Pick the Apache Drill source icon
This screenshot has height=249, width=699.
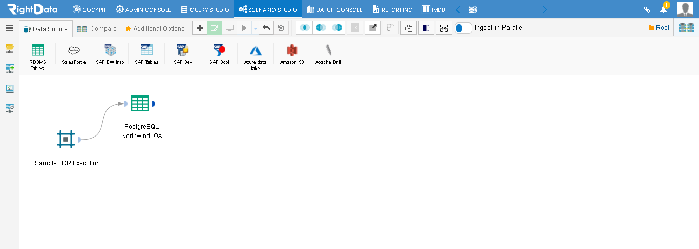(x=328, y=50)
